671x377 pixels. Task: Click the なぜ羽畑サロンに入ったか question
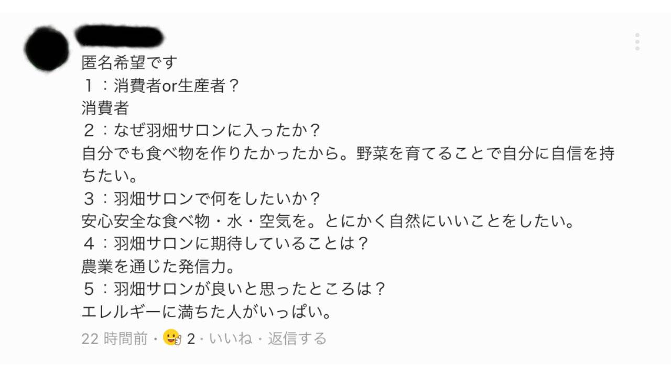pyautogui.click(x=201, y=131)
